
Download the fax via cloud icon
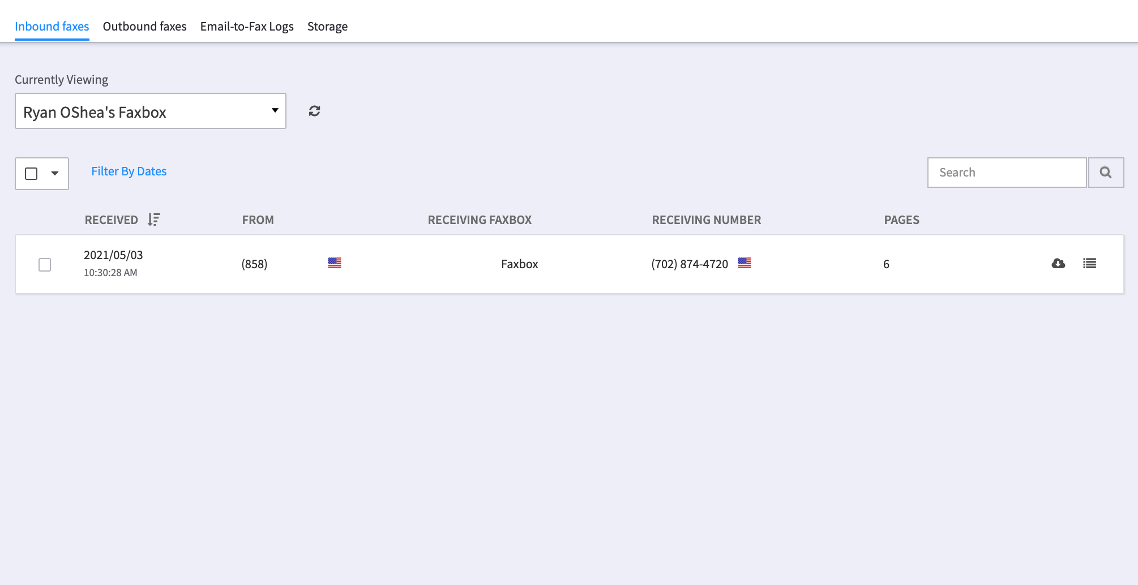point(1058,264)
